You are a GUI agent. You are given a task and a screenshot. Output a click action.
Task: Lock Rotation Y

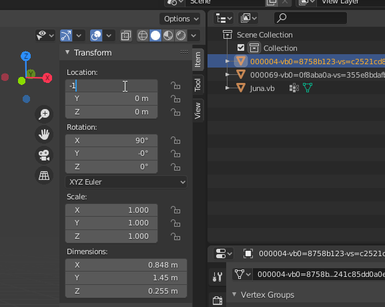175,154
